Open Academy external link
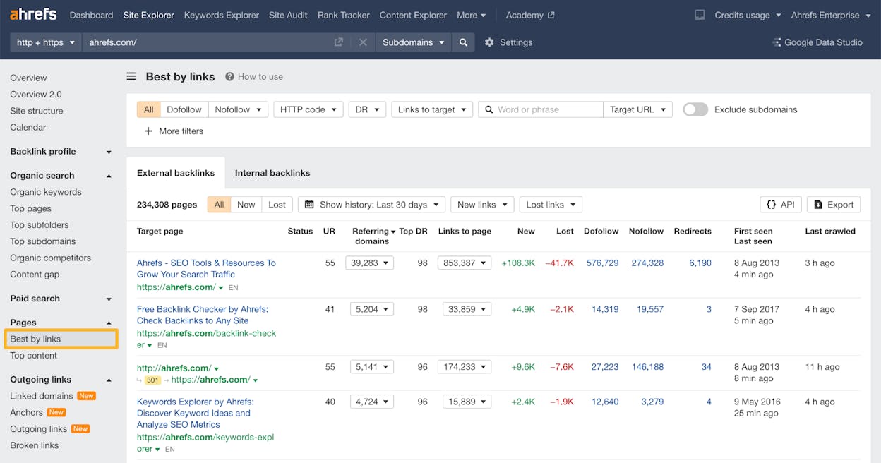The height and width of the screenshot is (463, 881). tap(530, 15)
